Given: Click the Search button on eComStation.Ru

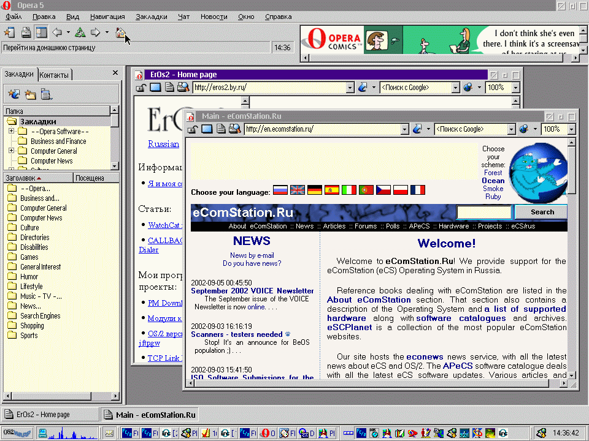Looking at the screenshot, I should [x=542, y=212].
